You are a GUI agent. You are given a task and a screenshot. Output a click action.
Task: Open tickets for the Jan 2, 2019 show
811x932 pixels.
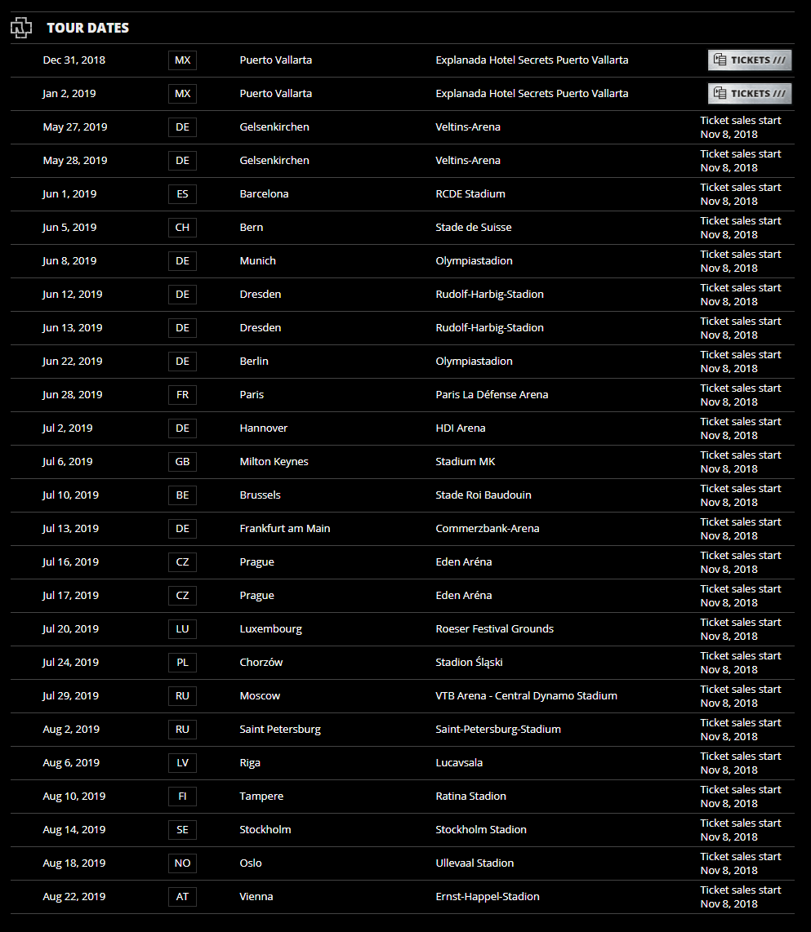point(749,94)
